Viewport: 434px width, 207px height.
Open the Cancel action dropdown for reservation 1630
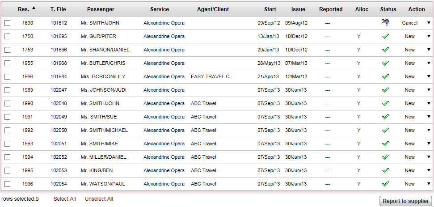click(x=429, y=23)
